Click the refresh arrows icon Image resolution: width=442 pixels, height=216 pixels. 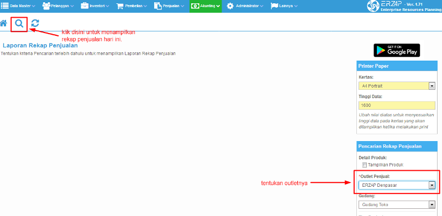coord(35,23)
